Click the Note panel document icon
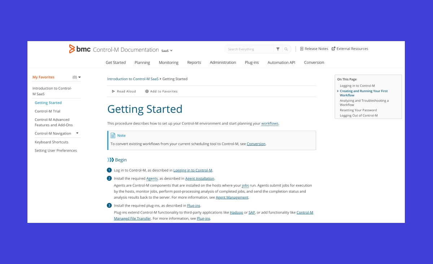The width and height of the screenshot is (433, 264). [x=113, y=135]
